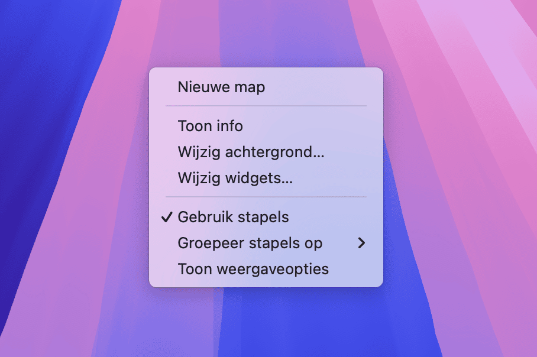Open view options with Toon weergaveopties

coord(253,269)
